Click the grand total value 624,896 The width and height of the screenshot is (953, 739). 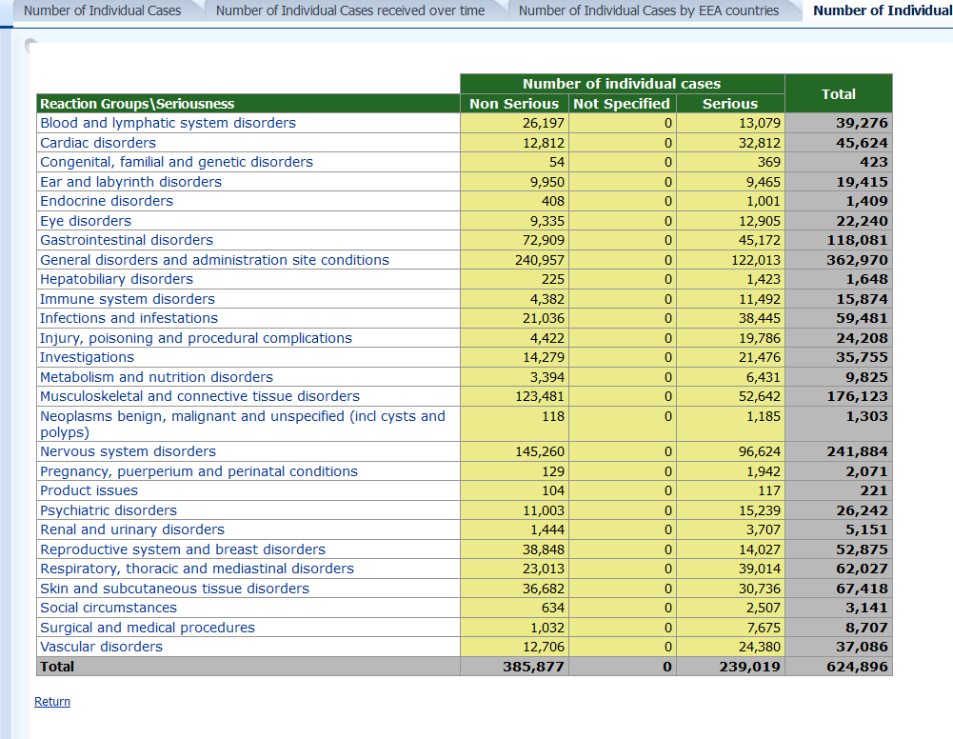pyautogui.click(x=857, y=667)
